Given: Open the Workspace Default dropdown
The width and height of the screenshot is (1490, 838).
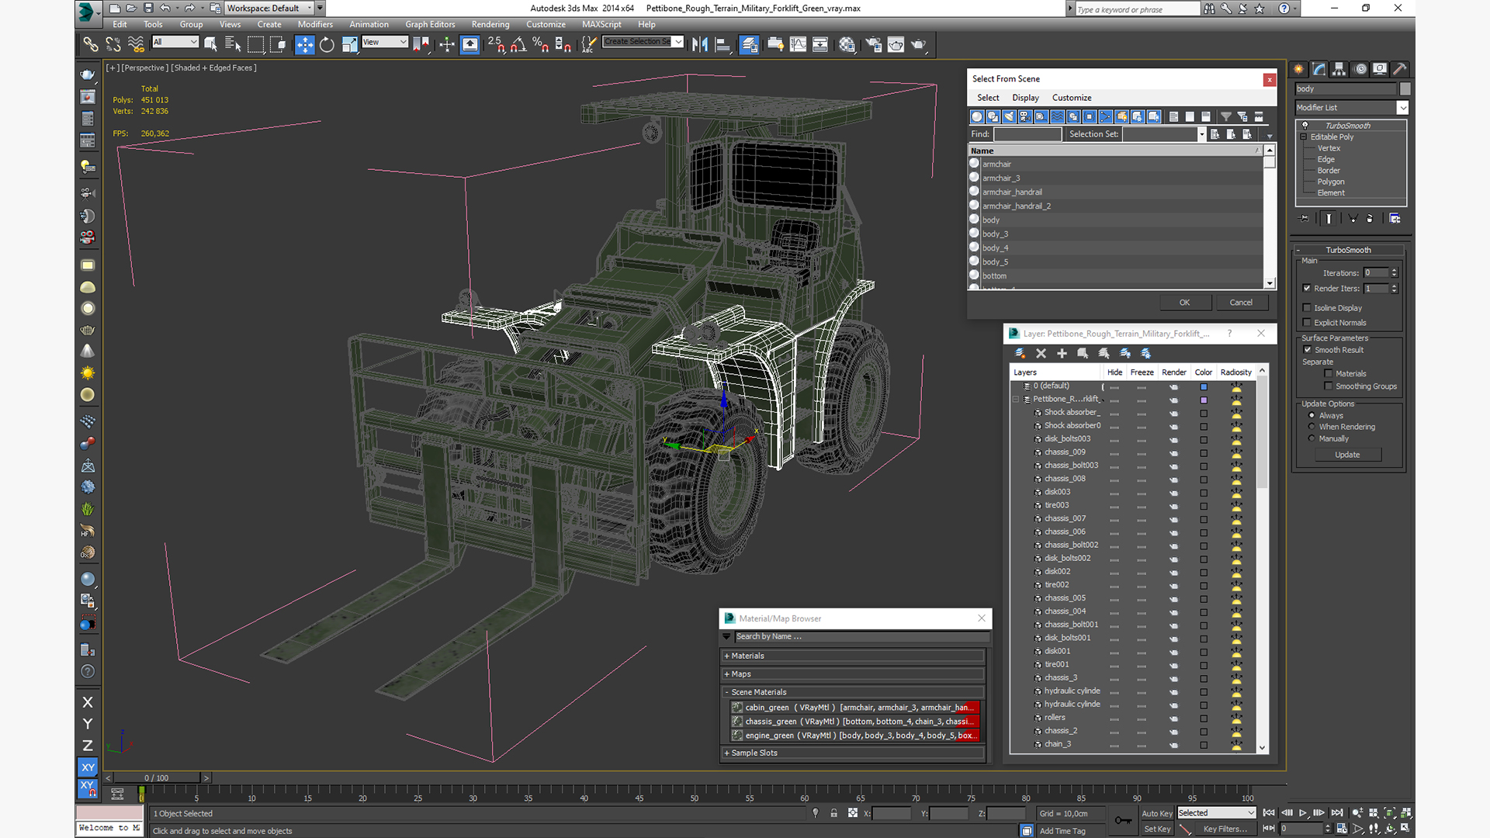Looking at the screenshot, I should click(270, 9).
